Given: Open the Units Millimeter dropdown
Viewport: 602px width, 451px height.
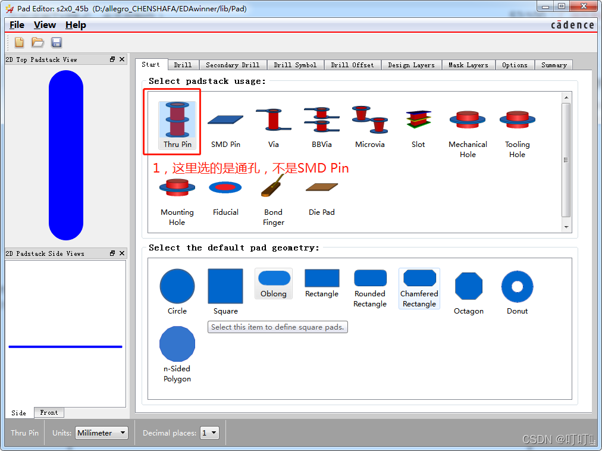Looking at the screenshot, I should pos(101,433).
